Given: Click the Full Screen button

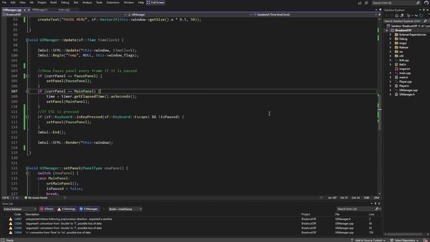Looking at the screenshot, I should click(x=155, y=3).
